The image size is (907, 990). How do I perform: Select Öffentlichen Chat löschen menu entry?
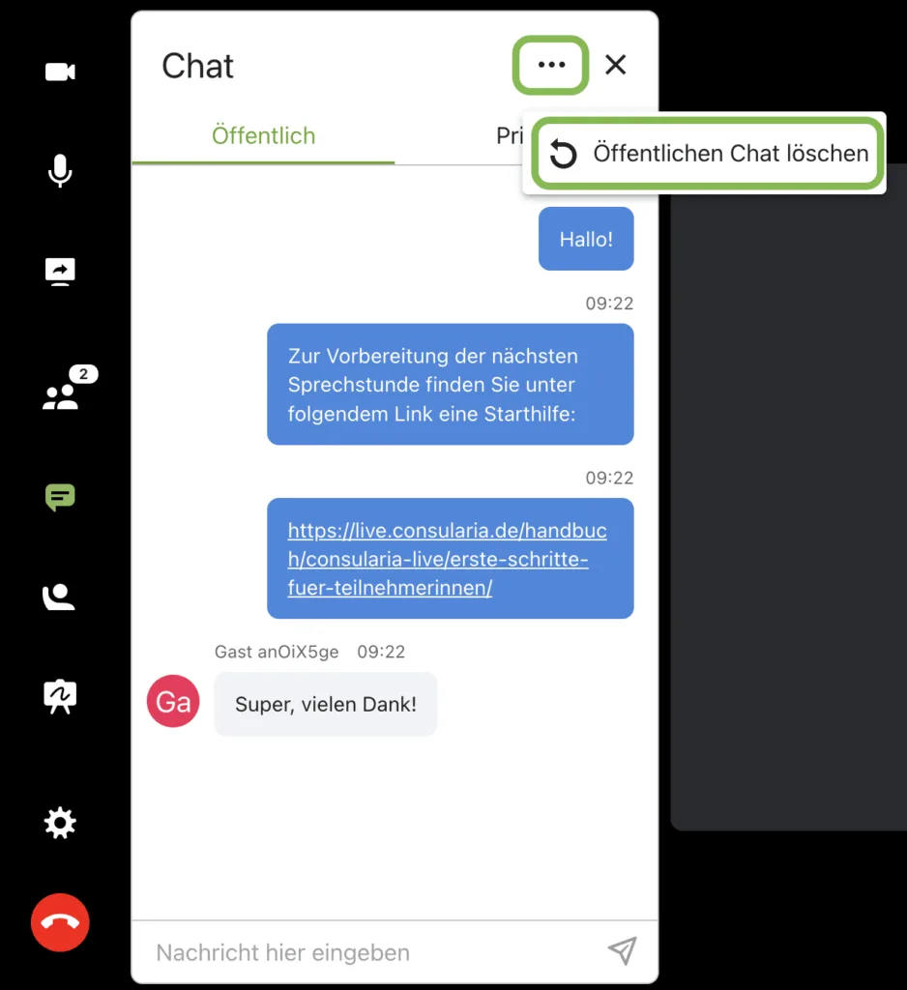click(x=708, y=154)
